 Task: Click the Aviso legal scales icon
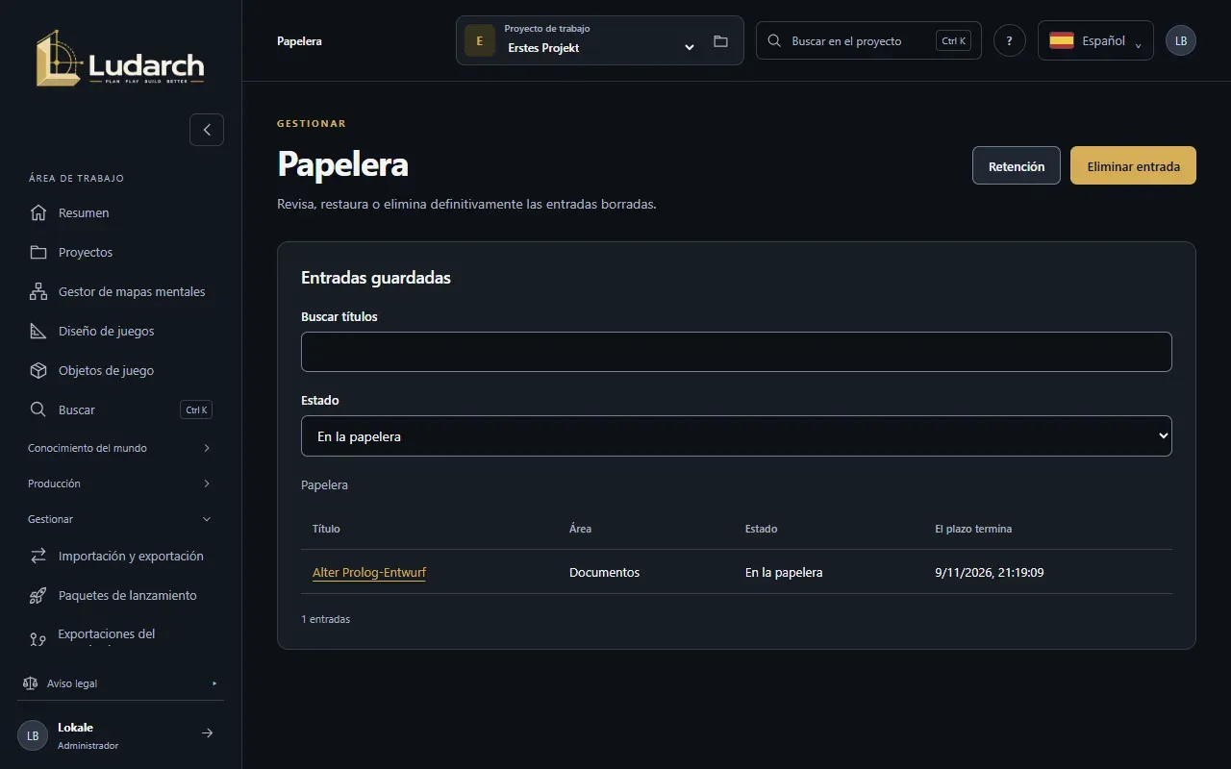pos(30,683)
